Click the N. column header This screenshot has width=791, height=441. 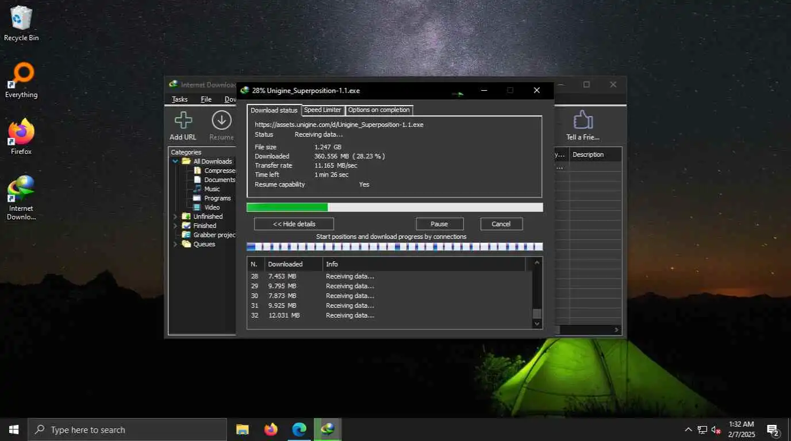255,264
